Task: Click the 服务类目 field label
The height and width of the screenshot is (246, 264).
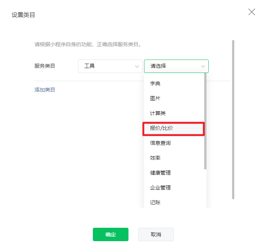Action: pyautogui.click(x=45, y=66)
